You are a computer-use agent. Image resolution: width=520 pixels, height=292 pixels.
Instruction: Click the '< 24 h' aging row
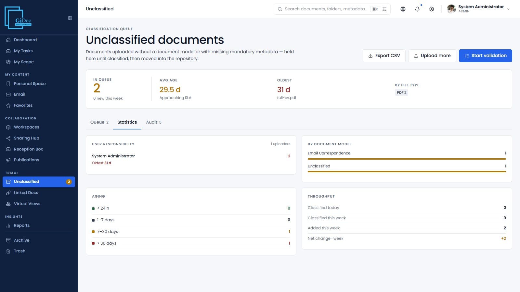191,208
